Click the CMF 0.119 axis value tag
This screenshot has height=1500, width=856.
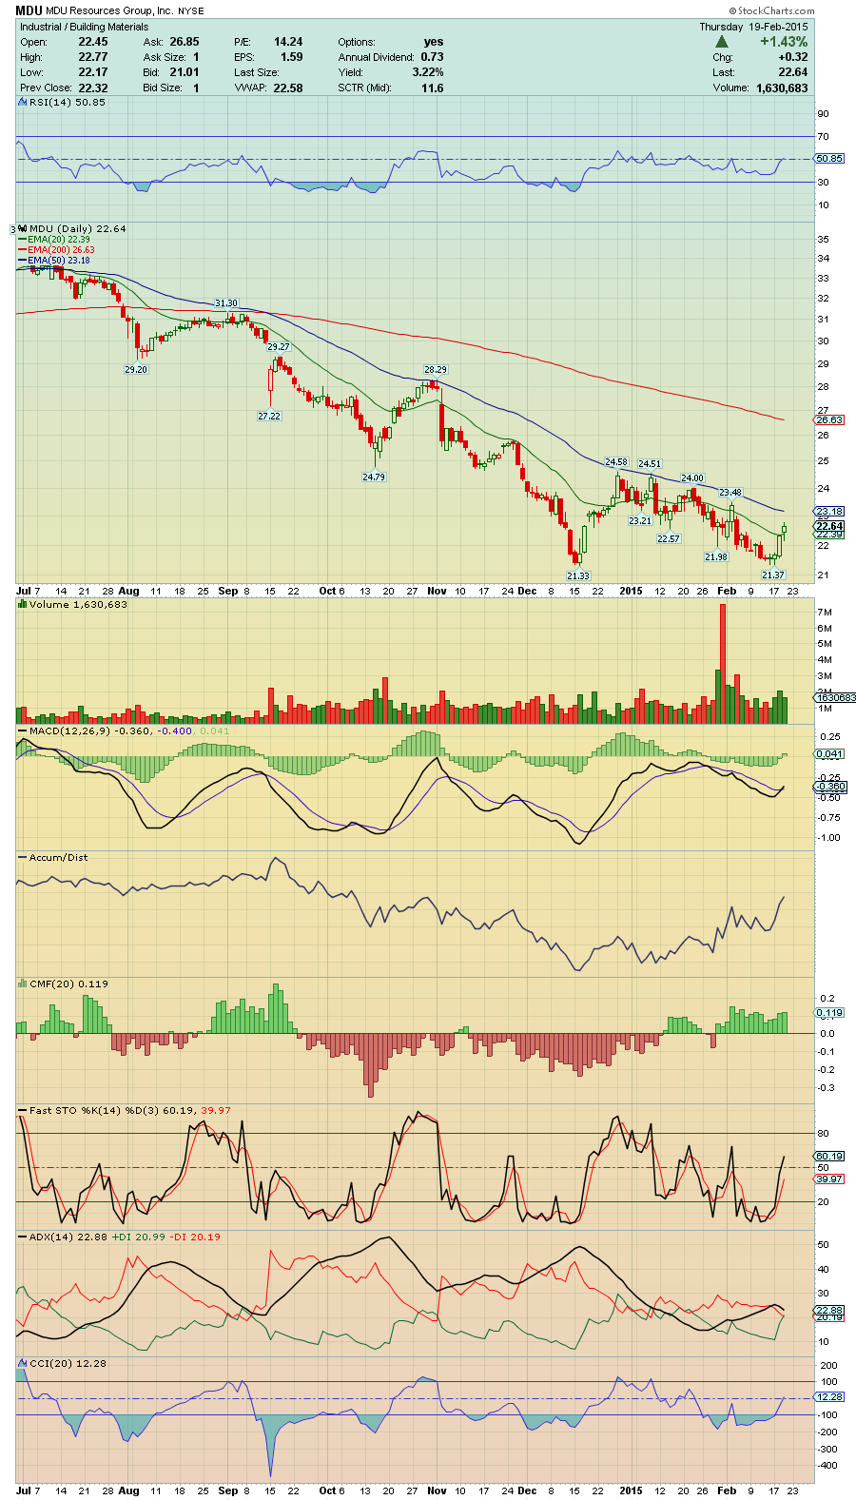(829, 1012)
